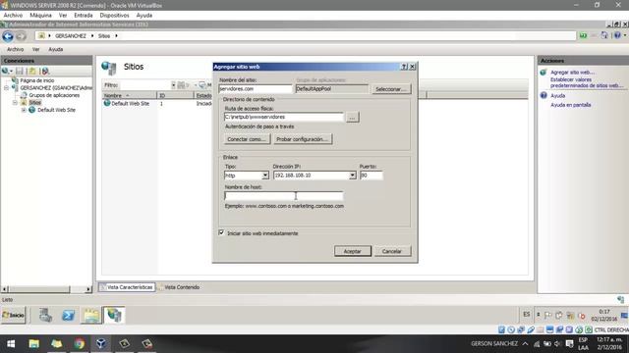This screenshot has height=353, width=629.
Task: Open the Tipo protocol dropdown
Action: pos(265,176)
